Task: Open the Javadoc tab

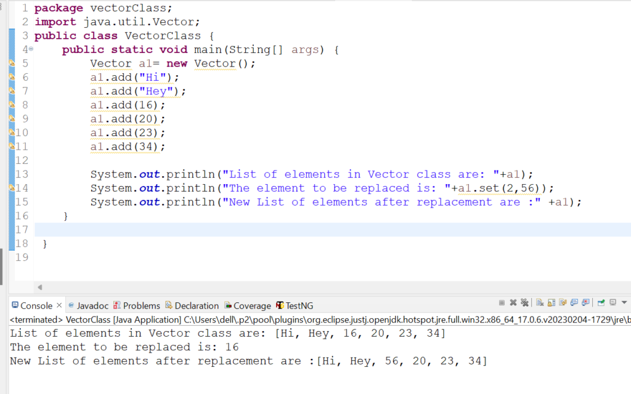Action: coord(89,305)
